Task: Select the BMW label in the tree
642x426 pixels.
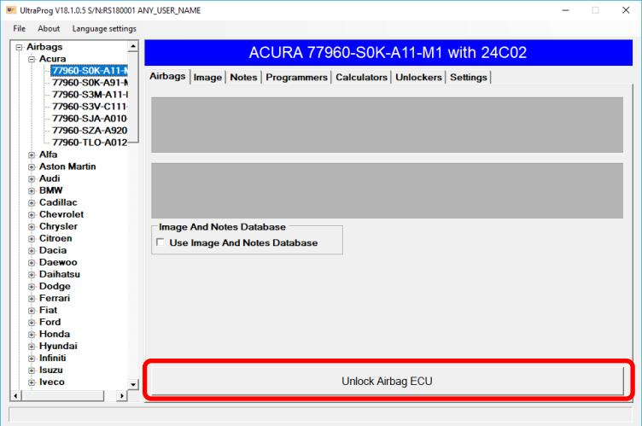Action: (x=50, y=190)
